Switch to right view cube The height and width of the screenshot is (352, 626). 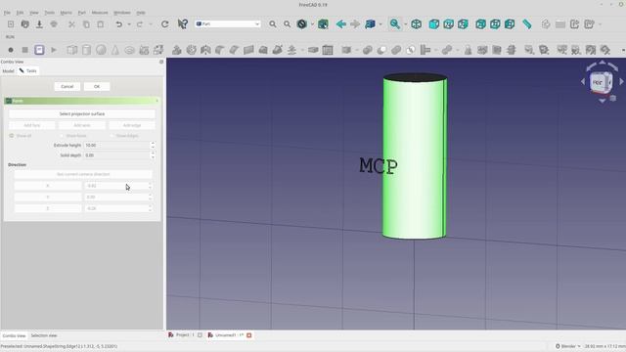[463, 24]
